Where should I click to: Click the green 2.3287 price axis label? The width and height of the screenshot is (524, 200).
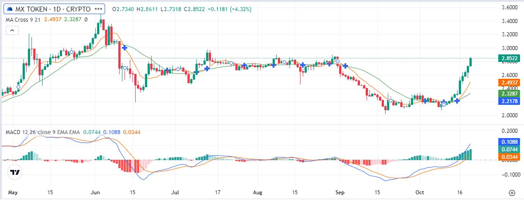508,93
